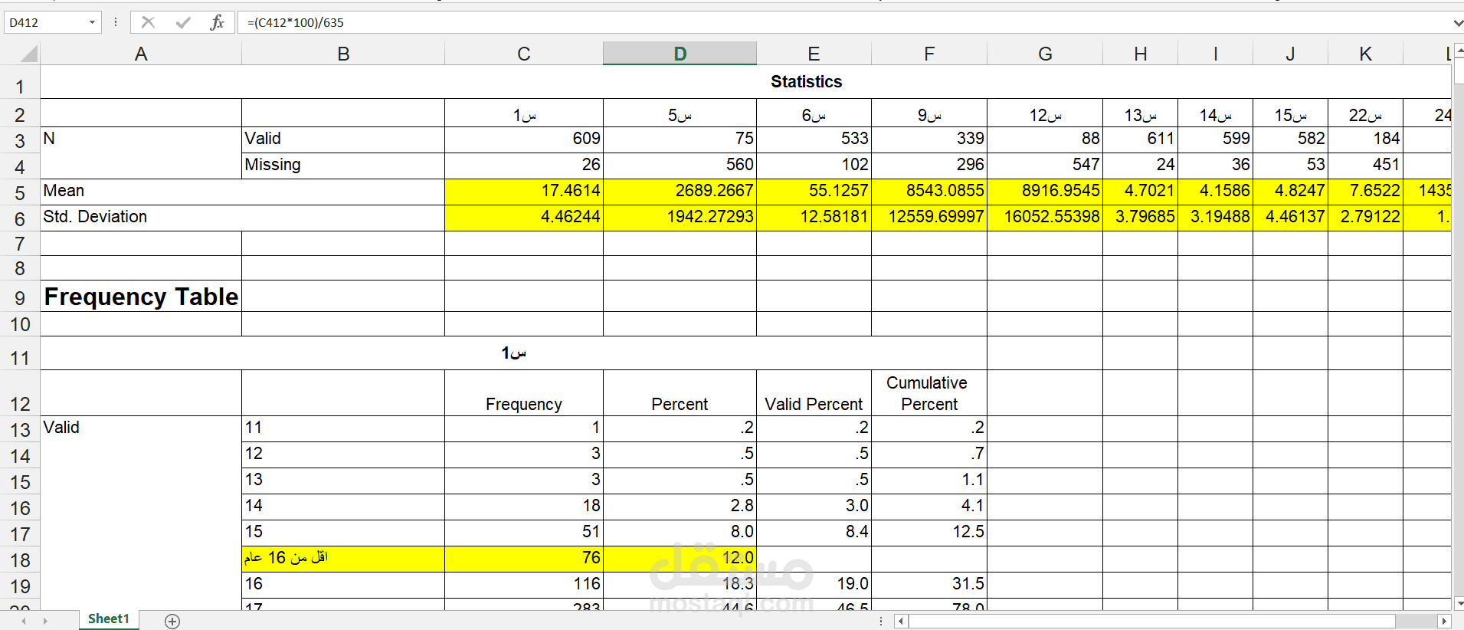The image size is (1464, 630).
Task: Select column H header
Action: [1140, 54]
